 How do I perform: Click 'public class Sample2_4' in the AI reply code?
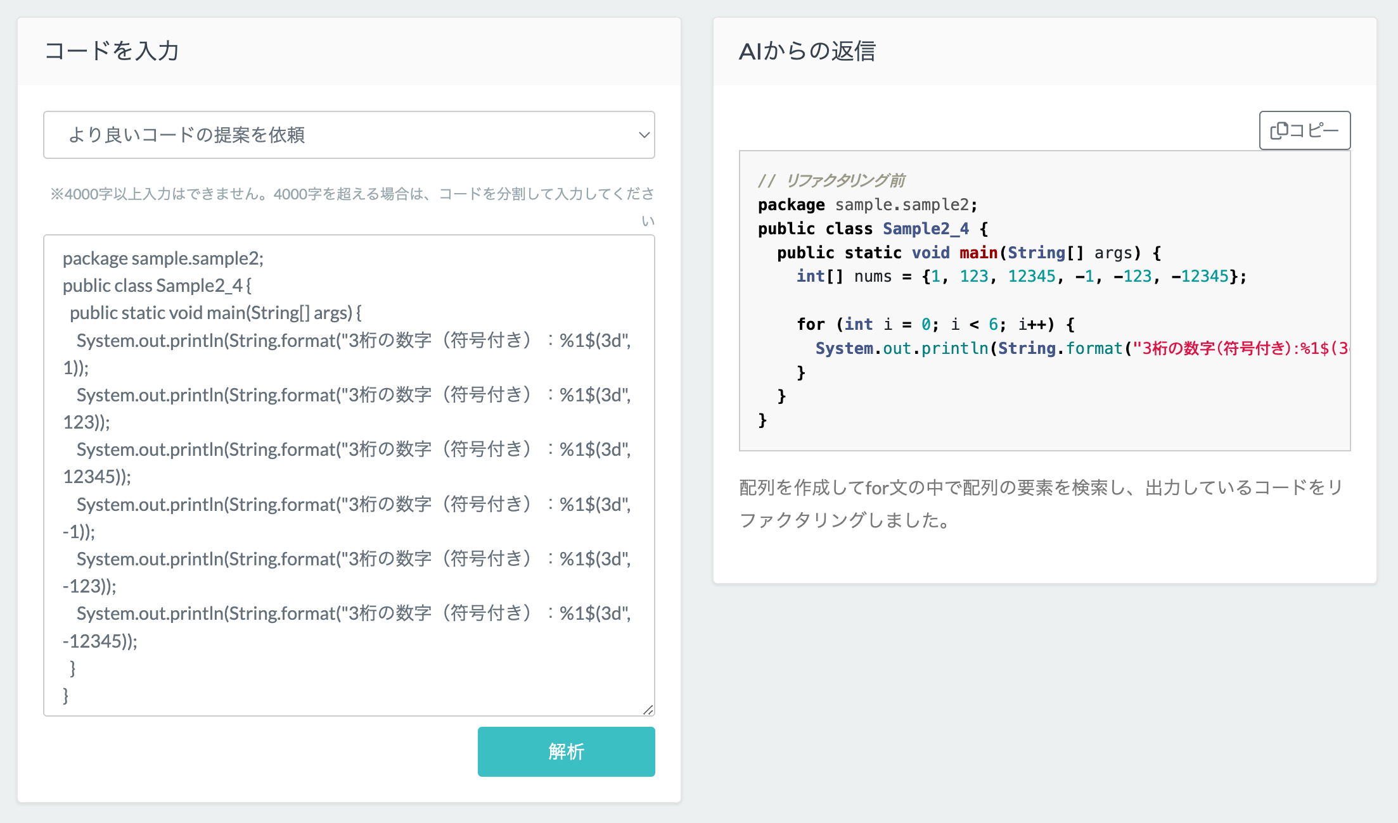872,229
